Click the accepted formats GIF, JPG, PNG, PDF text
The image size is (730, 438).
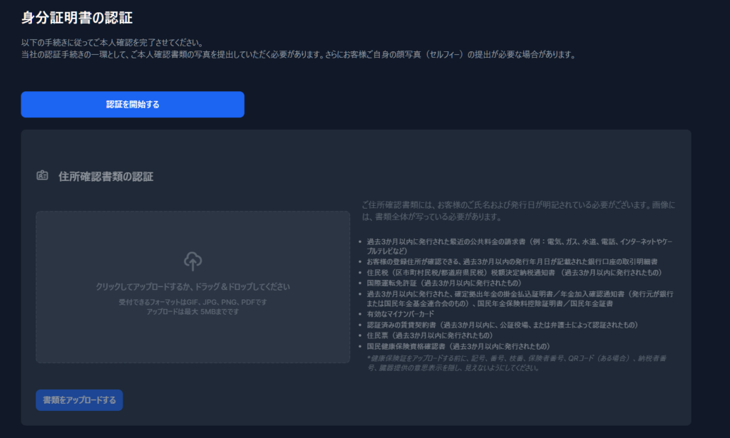192,303
